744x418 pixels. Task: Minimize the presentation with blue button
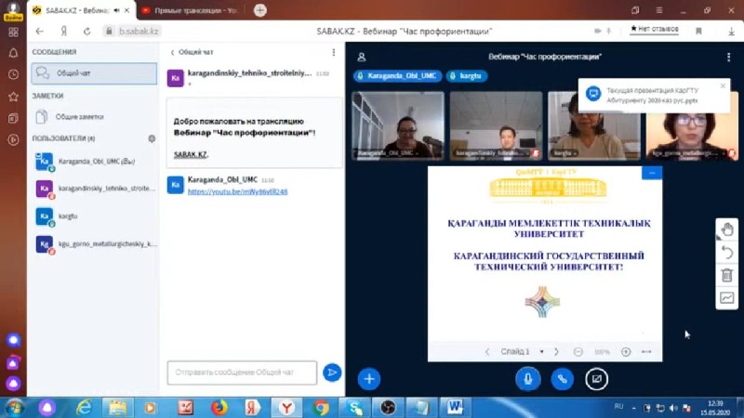tap(652, 173)
